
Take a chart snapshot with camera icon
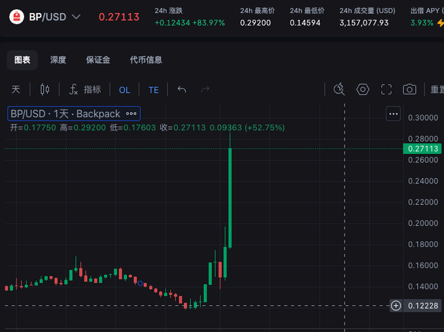409,89
